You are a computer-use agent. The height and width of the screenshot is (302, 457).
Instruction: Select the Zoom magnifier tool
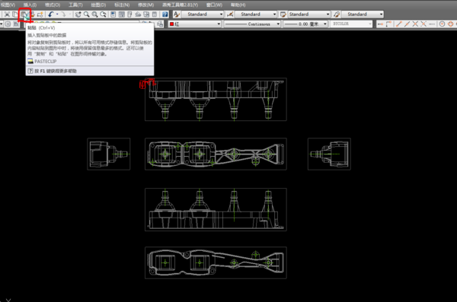[87, 14]
